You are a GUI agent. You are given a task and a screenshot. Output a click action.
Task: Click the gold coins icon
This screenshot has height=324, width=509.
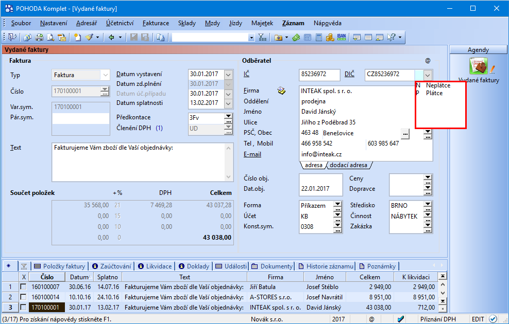tap(330, 37)
